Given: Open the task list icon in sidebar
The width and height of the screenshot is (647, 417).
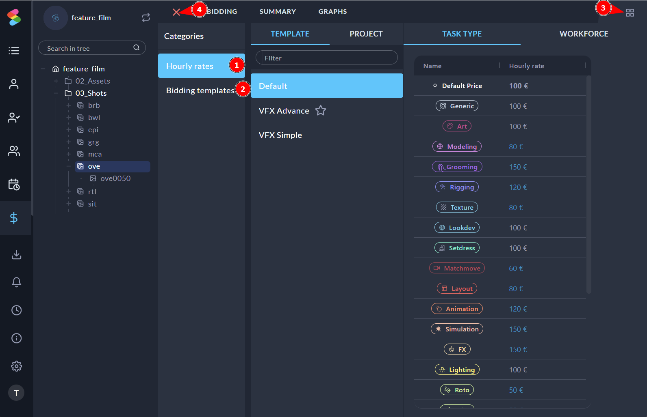Looking at the screenshot, I should (14, 51).
